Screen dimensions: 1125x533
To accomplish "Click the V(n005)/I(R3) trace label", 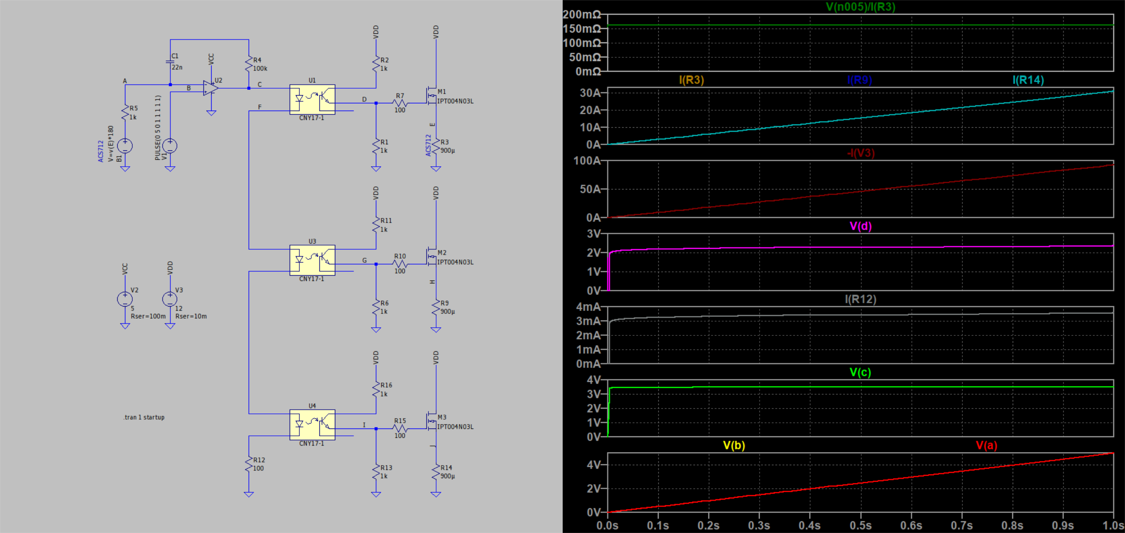I will point(861,7).
